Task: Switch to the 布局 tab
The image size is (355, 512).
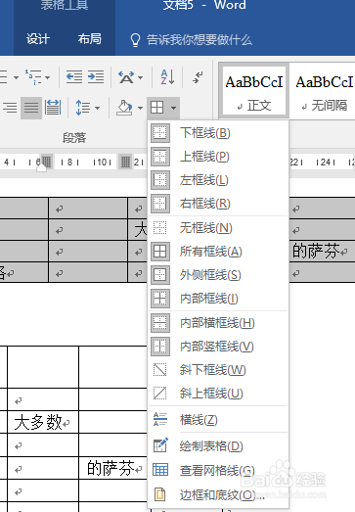Action: click(89, 39)
